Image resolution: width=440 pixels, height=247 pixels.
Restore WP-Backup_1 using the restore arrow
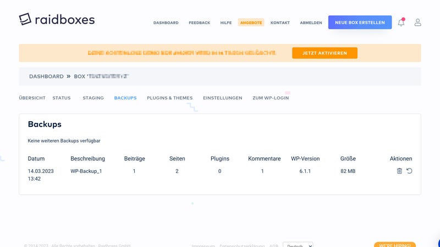tap(409, 171)
